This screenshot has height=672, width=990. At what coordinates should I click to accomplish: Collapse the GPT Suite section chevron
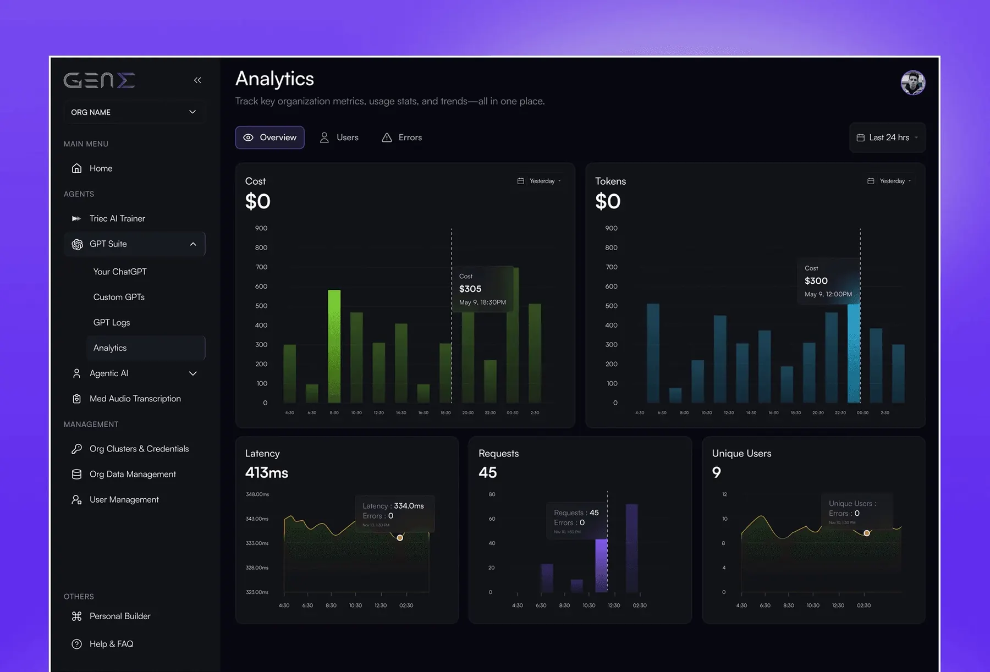193,244
